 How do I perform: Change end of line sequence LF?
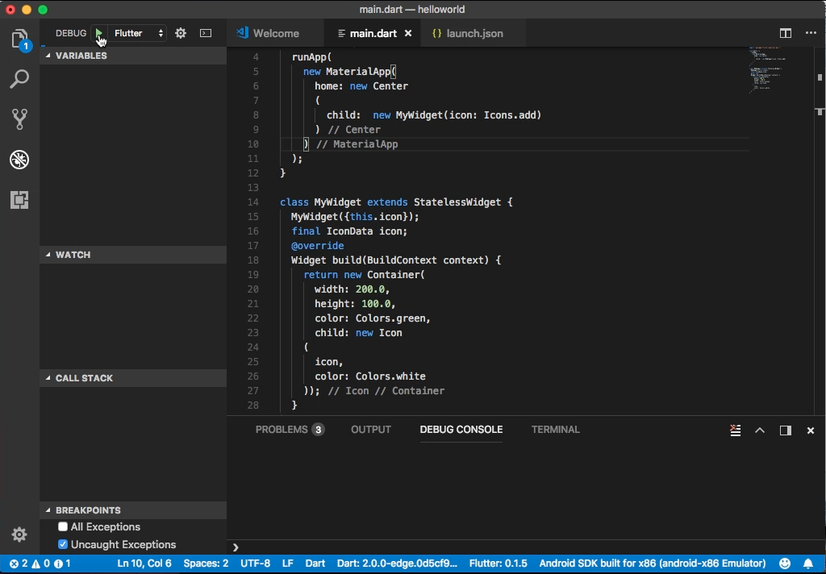point(288,564)
